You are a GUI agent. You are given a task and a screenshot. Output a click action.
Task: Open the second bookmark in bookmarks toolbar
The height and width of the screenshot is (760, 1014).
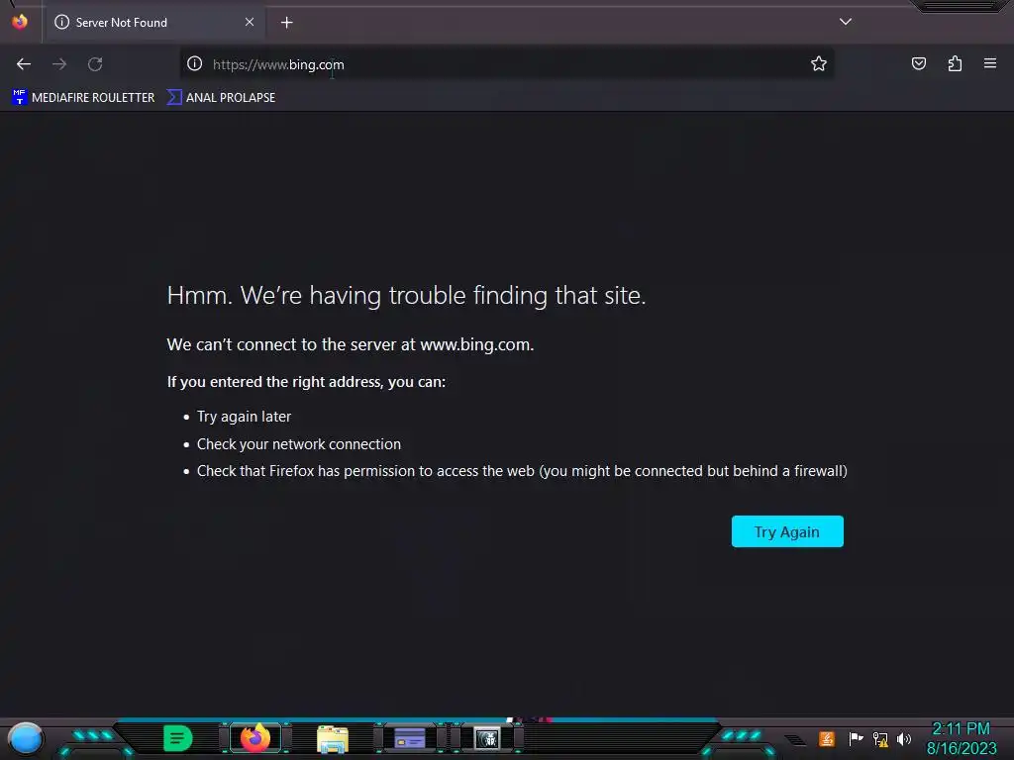pos(221,98)
